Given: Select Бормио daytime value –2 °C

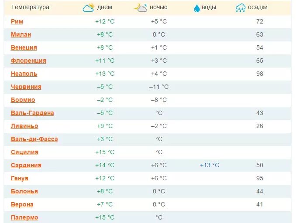Looking at the screenshot, I should click(x=105, y=100).
